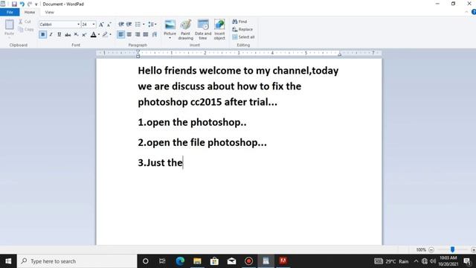Open the list style dropdown arrow
The width and height of the screenshot is (476, 268).
point(144,25)
